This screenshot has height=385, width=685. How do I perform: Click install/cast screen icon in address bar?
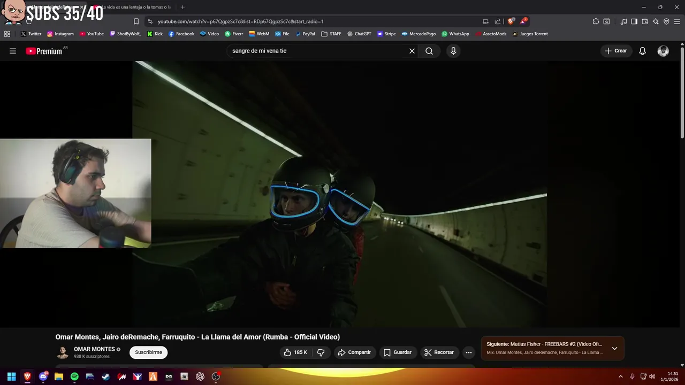pos(485,21)
